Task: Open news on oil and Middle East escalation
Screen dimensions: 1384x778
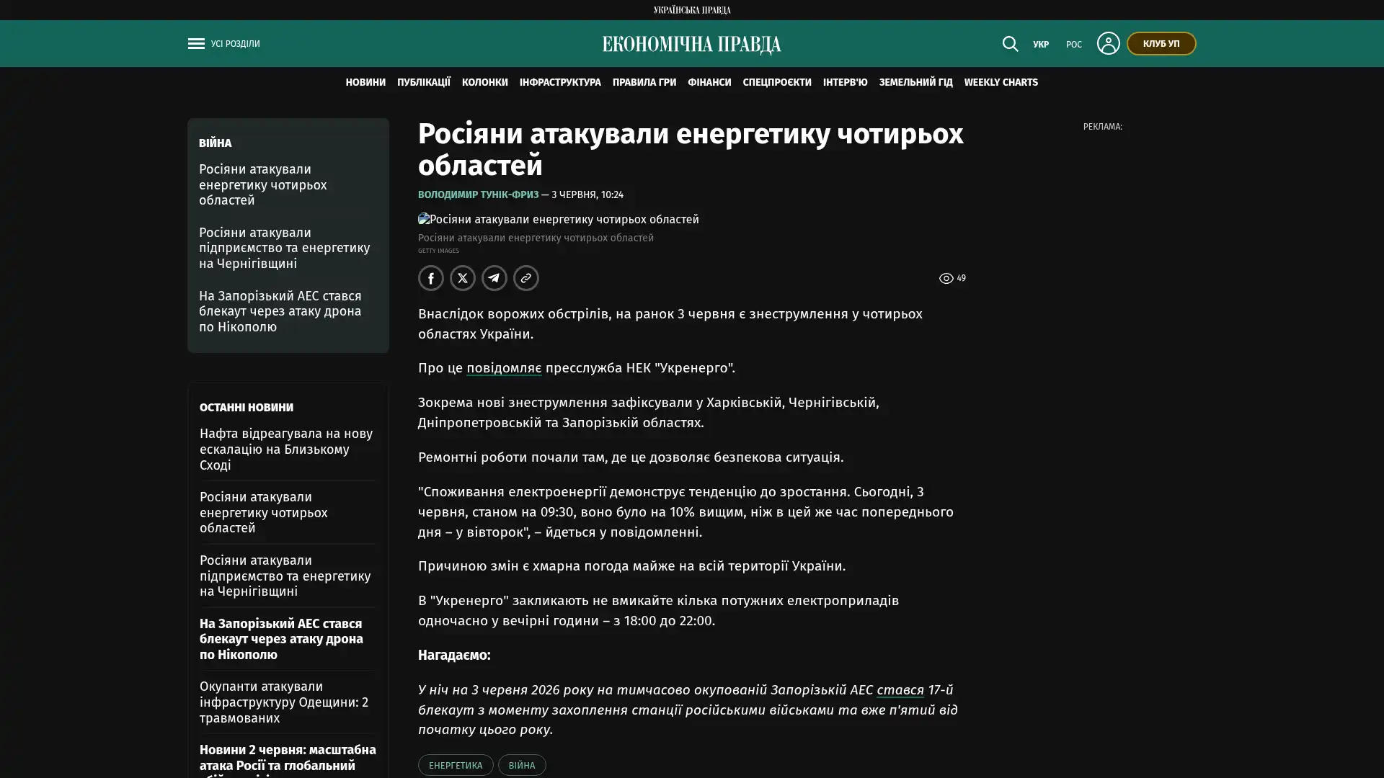Action: 286,449
